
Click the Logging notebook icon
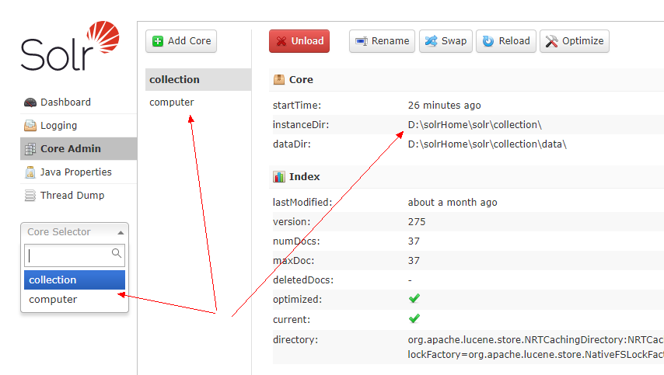pyautogui.click(x=30, y=126)
